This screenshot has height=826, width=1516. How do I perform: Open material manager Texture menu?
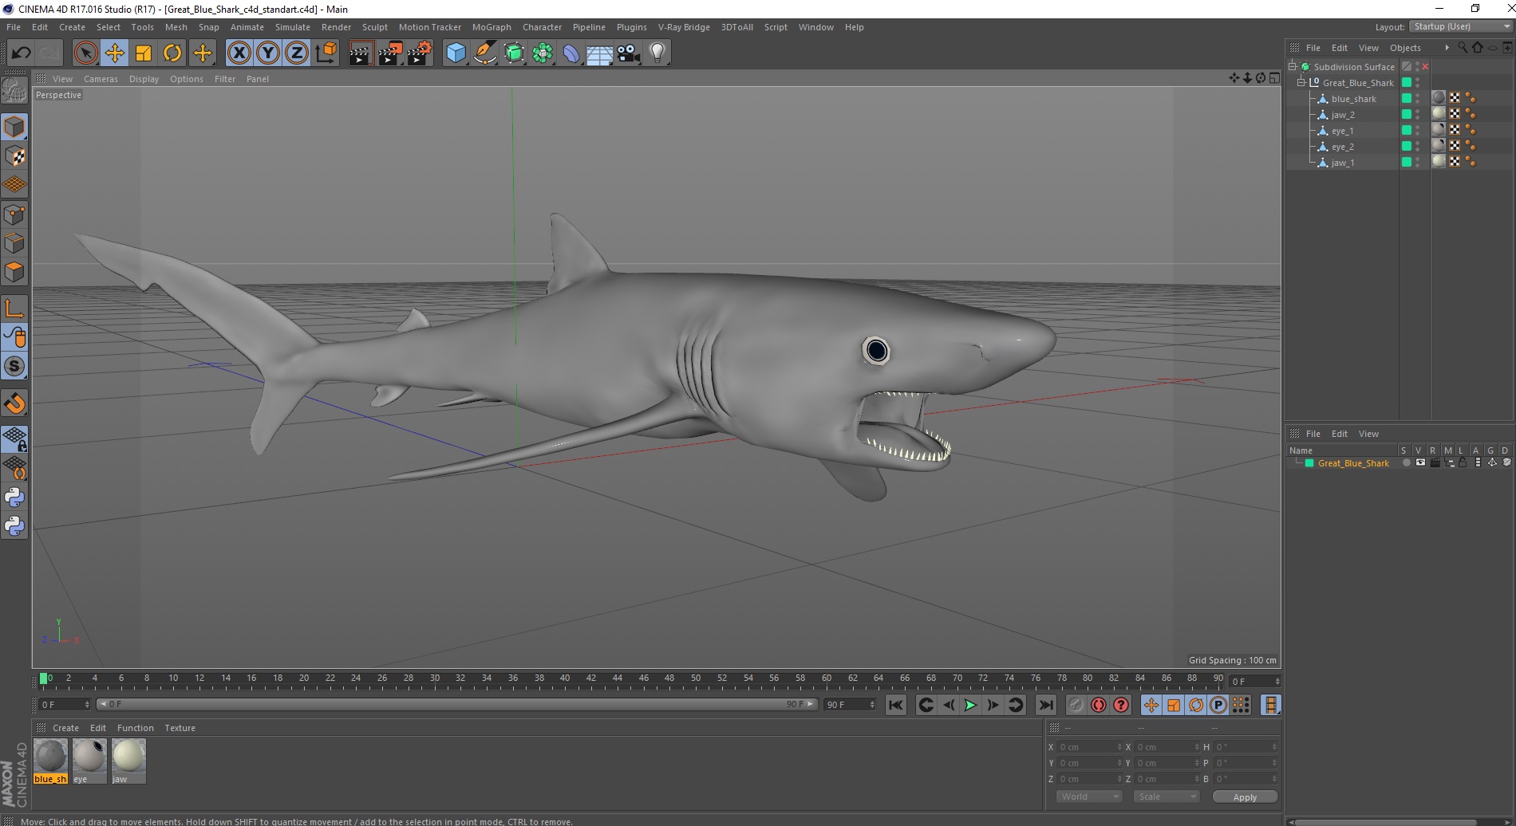pyautogui.click(x=180, y=728)
